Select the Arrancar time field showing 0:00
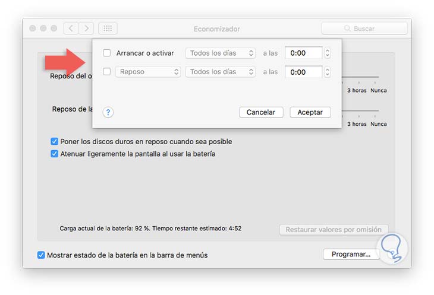Screen dimensions: 434x295 coord(304,53)
